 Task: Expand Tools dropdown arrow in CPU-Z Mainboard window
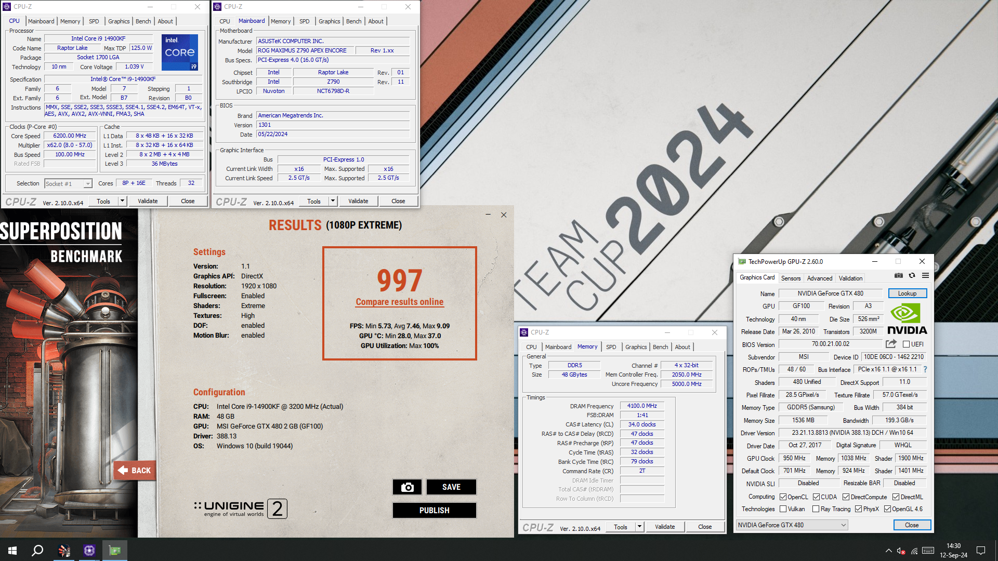point(333,201)
